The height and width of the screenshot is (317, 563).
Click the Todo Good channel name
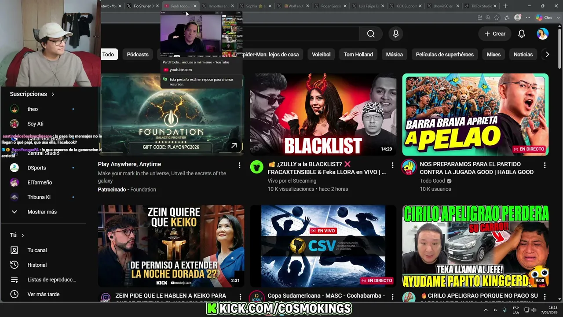(432, 181)
